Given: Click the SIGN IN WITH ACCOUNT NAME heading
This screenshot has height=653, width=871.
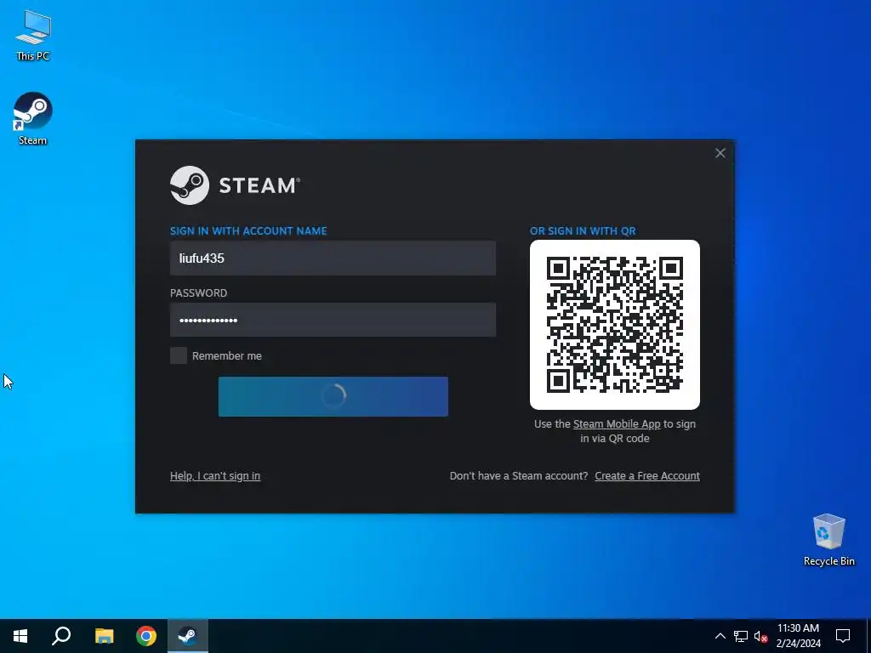Looking at the screenshot, I should tap(248, 231).
